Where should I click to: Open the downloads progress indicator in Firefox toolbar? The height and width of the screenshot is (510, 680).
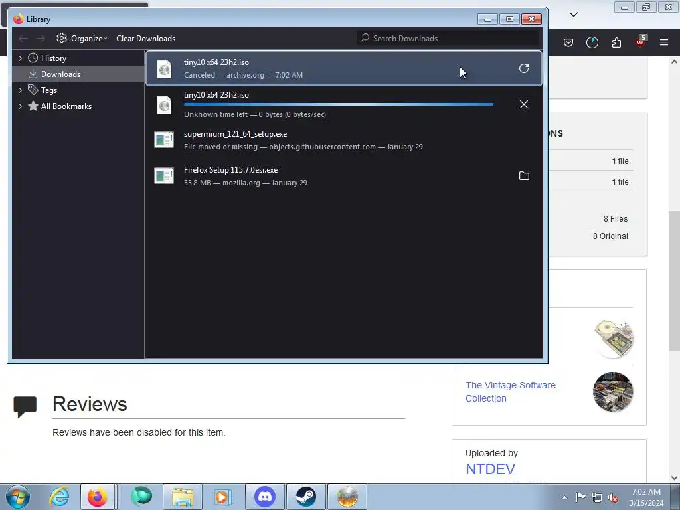(x=592, y=42)
